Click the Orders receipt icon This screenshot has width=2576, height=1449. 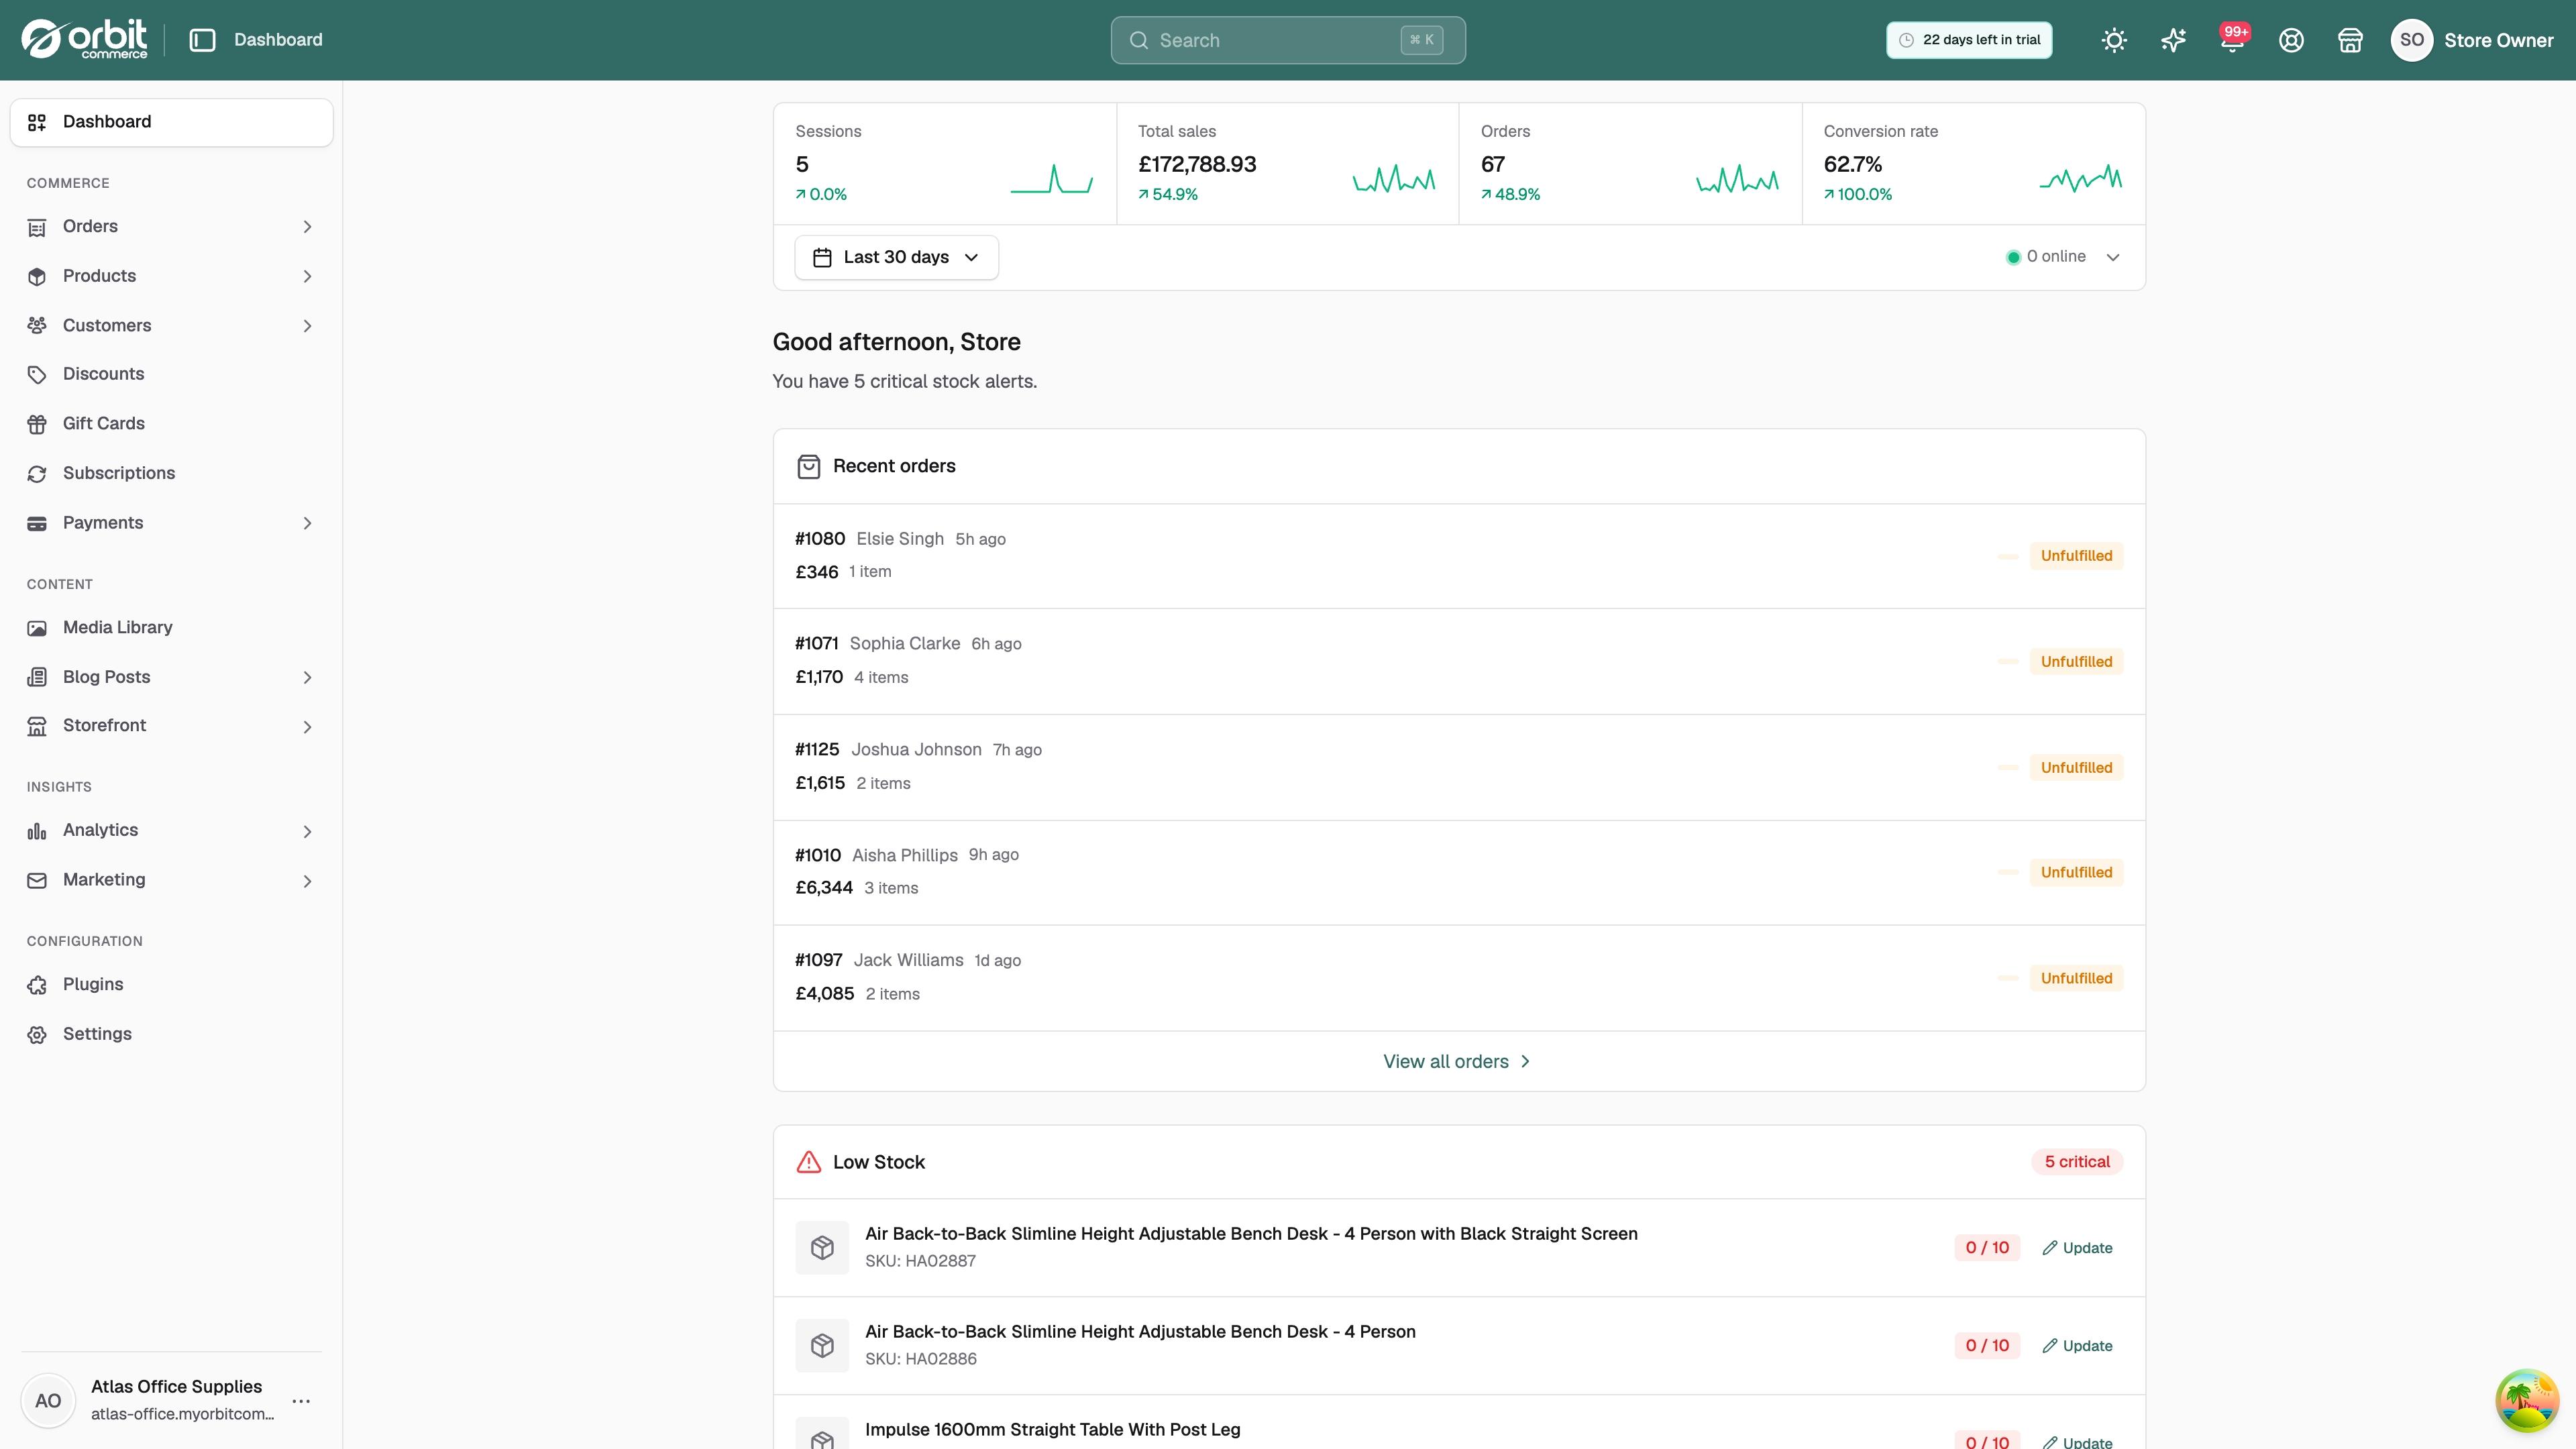tap(37, 227)
